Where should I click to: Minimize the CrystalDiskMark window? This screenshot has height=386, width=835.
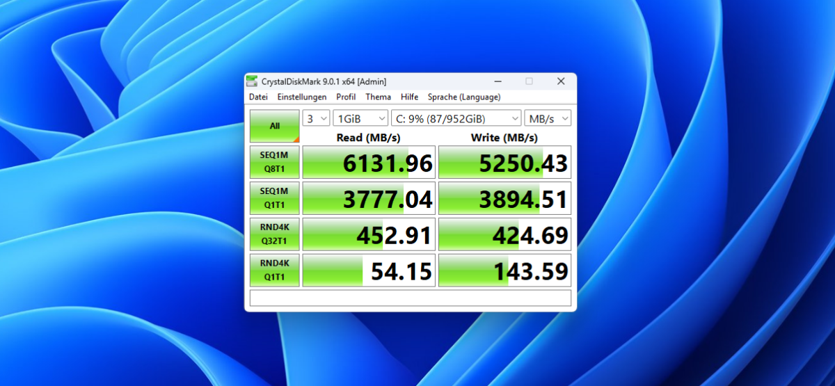point(497,81)
